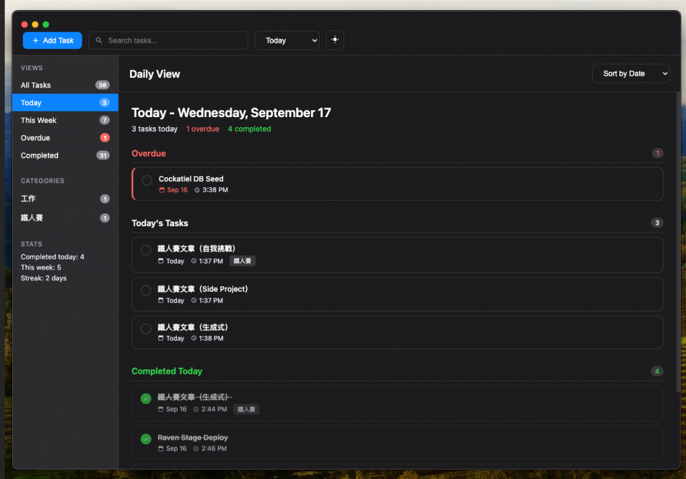This screenshot has width=686, height=479.
Task: Click the red 1 badge beside Overdue
Action: [x=105, y=138]
